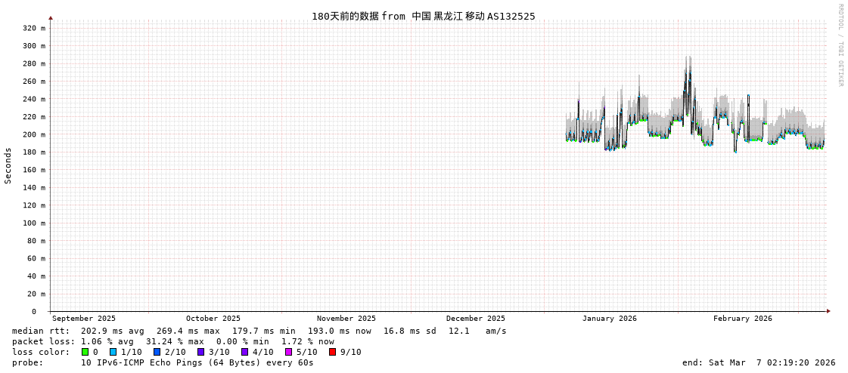Click the magenta 5/10 loss swatch
Viewport: 848px width, 373px height.
click(x=288, y=352)
